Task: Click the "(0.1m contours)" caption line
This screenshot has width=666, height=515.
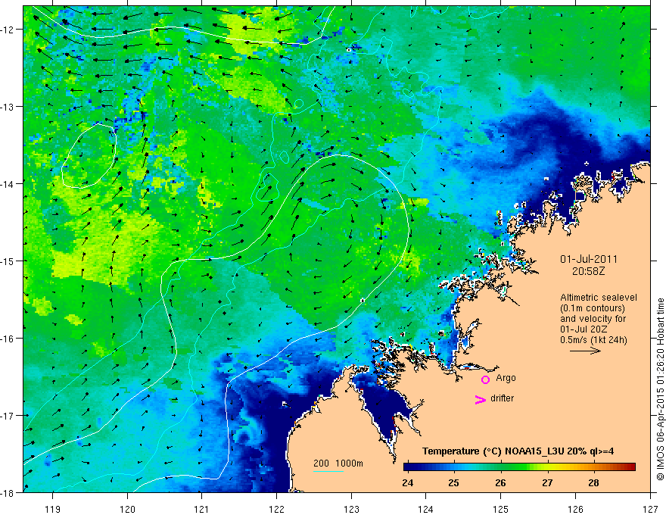Action: [x=592, y=308]
